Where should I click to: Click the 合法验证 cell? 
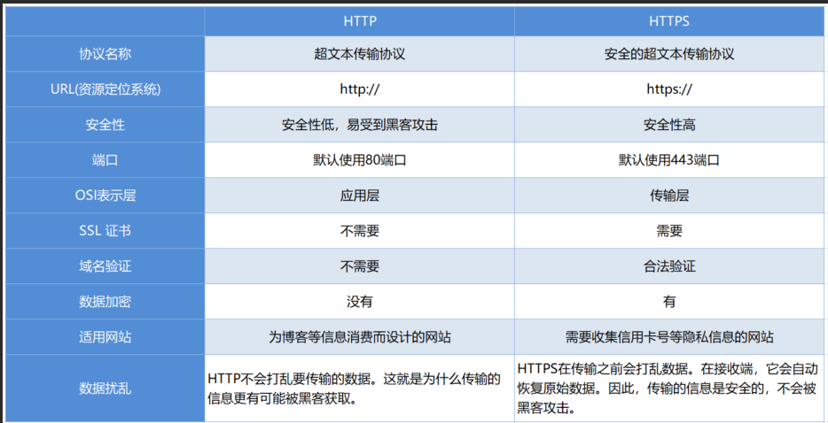669,266
